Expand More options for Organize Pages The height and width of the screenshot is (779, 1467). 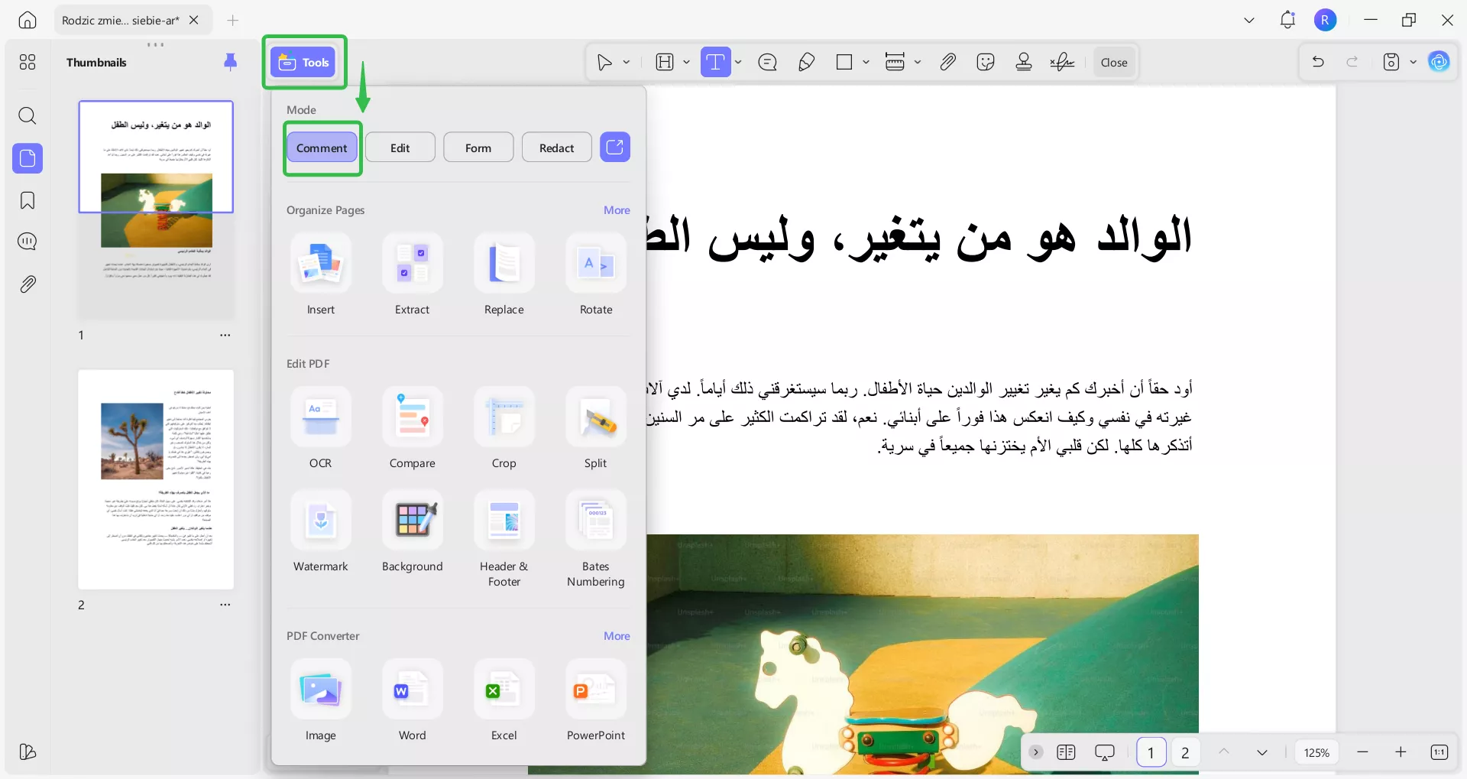[617, 210]
